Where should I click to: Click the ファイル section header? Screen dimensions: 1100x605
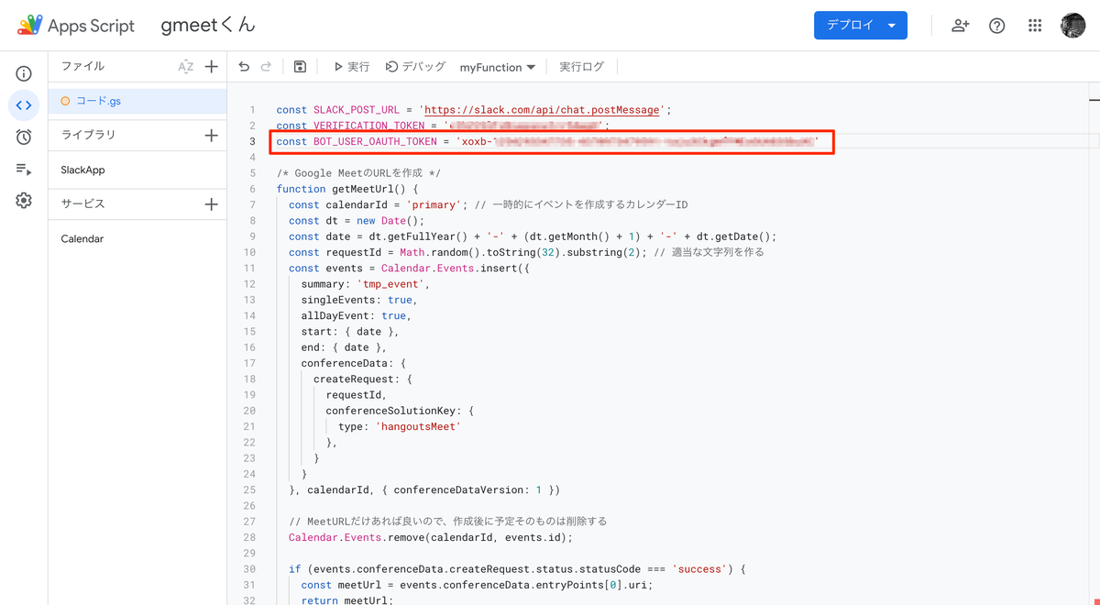point(82,67)
